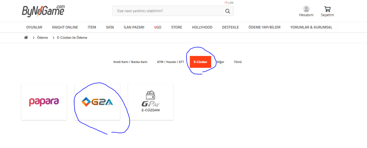Image resolution: width=367 pixels, height=148 pixels.
Task: Open the OYUNLAR menu
Action: pyautogui.click(x=34, y=27)
